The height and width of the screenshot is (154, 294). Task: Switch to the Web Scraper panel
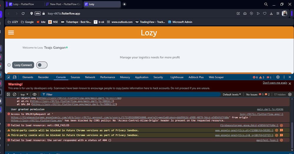[x=216, y=77]
